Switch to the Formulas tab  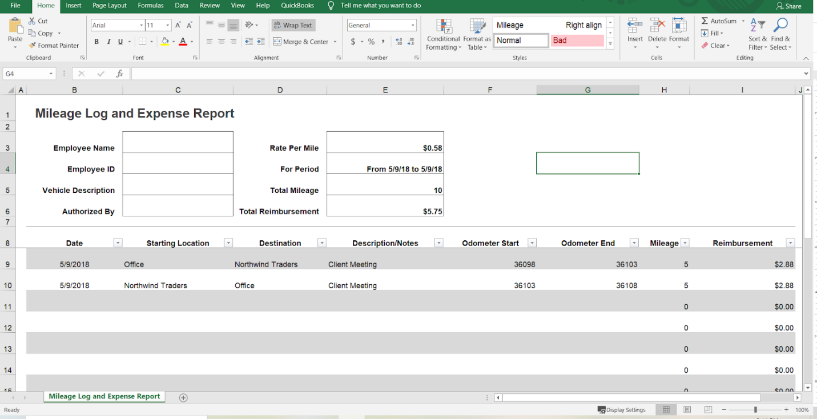[x=151, y=6]
